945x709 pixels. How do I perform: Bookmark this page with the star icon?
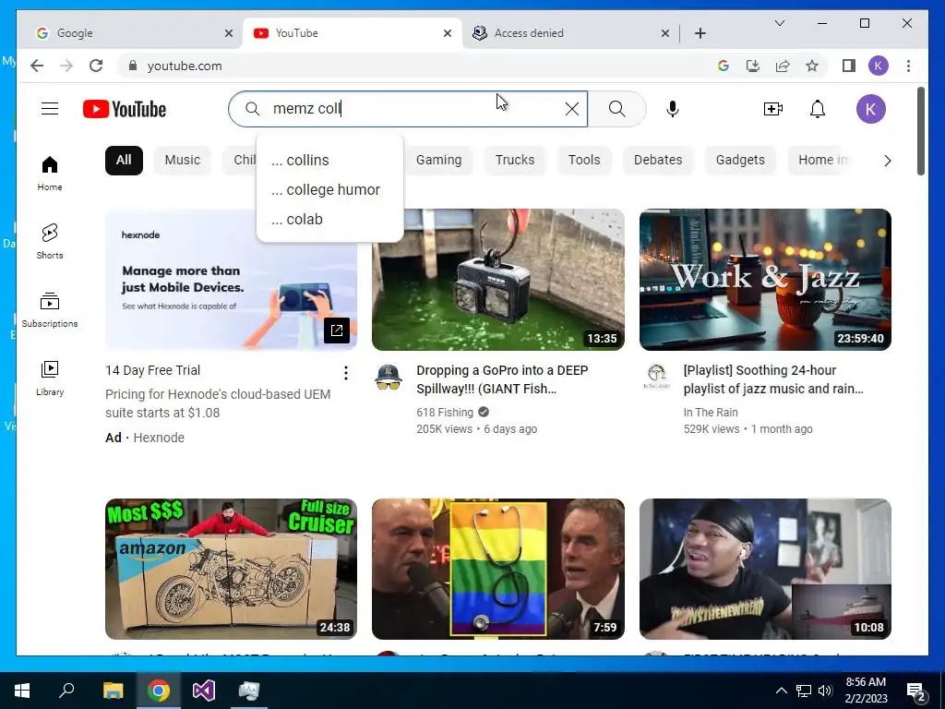812,66
